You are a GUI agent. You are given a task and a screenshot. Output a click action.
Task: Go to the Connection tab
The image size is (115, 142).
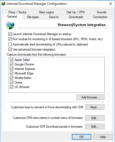[100, 17]
